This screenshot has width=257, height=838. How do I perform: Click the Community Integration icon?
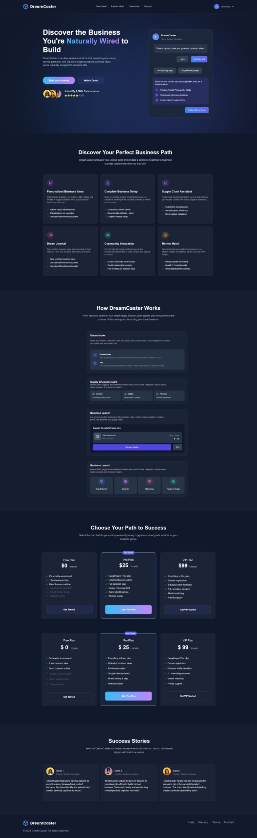(108, 235)
